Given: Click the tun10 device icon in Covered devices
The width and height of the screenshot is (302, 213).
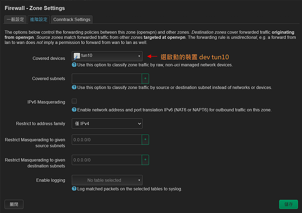Looking at the screenshot, I should (77, 56).
